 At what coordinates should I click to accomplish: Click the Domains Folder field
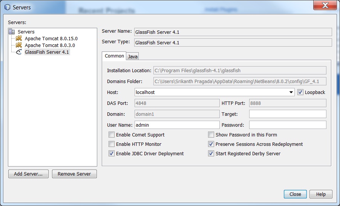click(x=240, y=81)
